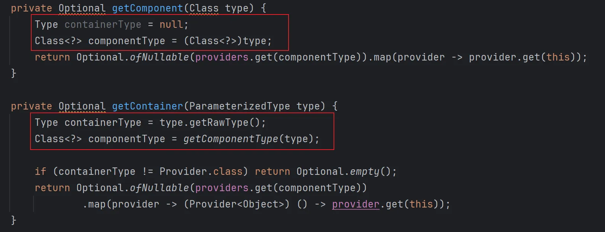This screenshot has height=232, width=605.
Task: Click the getContainer method name
Action: pos(148,106)
